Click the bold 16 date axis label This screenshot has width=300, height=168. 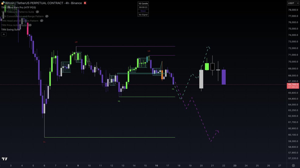(156, 166)
